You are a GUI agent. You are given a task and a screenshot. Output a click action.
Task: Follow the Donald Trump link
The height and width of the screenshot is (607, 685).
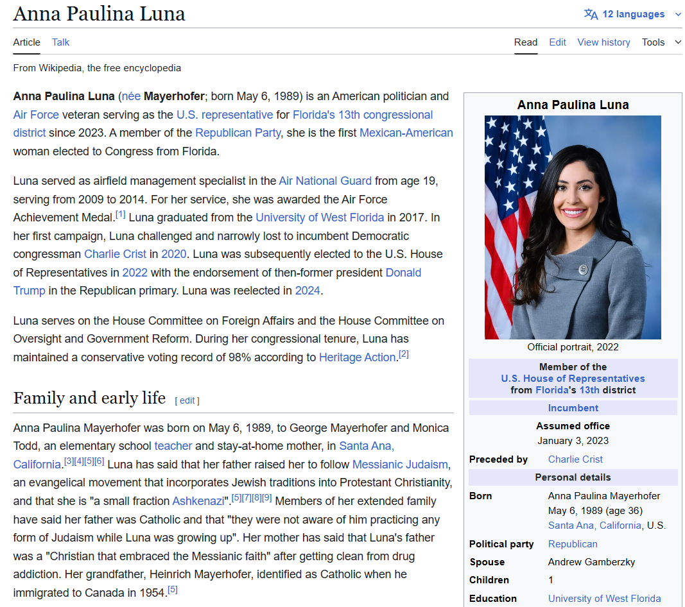[x=403, y=273]
